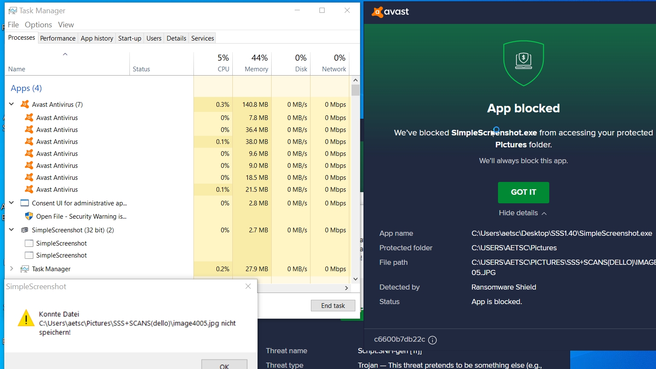Open the File menu in Task Manager
Image resolution: width=656 pixels, height=369 pixels.
click(13, 25)
